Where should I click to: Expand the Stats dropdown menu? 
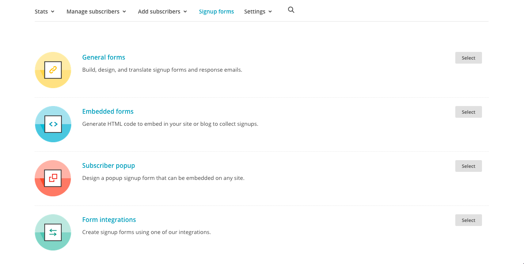(44, 11)
